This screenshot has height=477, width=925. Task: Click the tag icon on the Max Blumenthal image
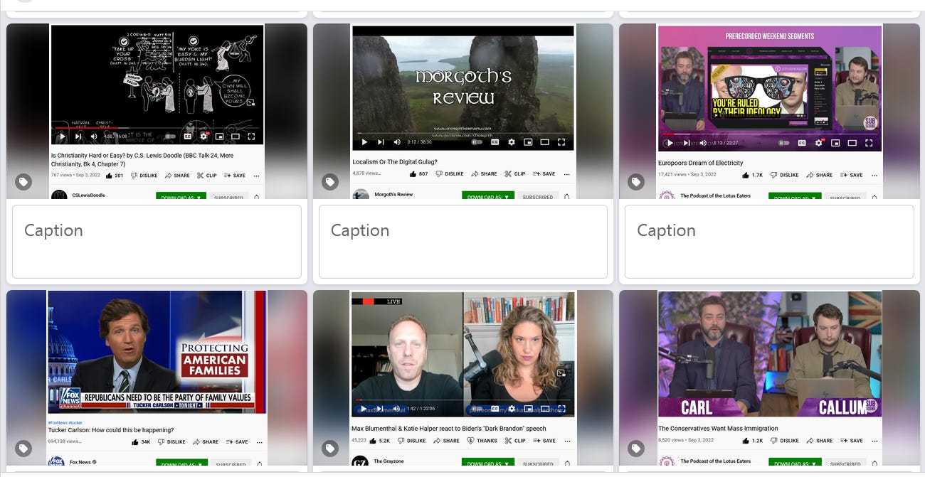coord(330,449)
